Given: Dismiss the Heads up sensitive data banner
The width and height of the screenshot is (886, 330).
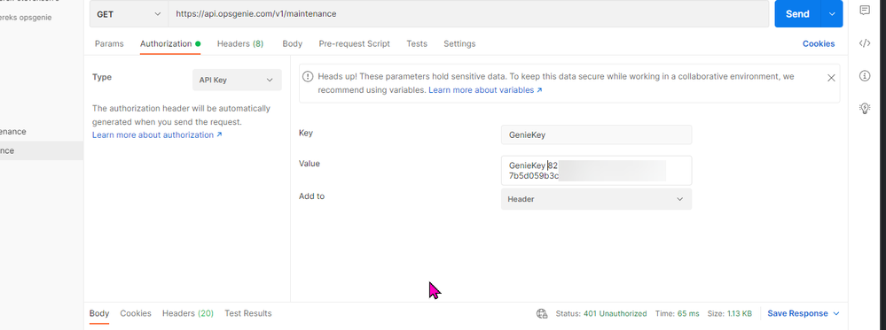Looking at the screenshot, I should click(x=831, y=78).
